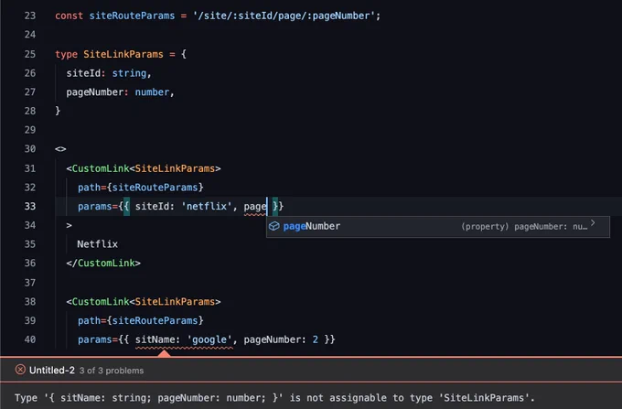Click 'pageNumber: 2' on line 40
Screen dimensions: 622x409
tap(281, 339)
